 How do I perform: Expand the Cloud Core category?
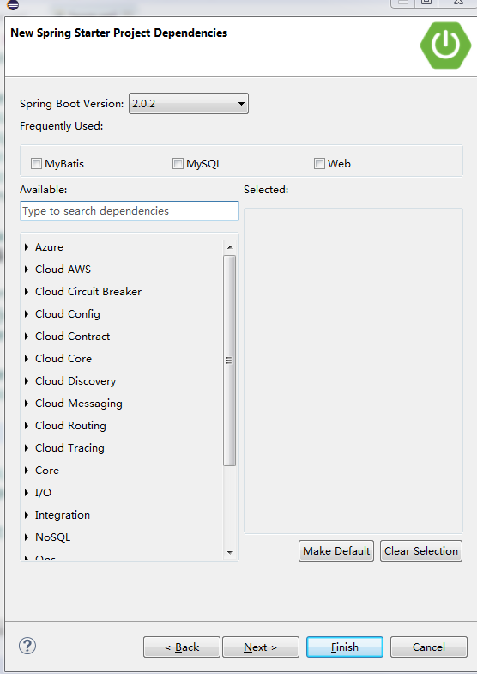coord(27,359)
